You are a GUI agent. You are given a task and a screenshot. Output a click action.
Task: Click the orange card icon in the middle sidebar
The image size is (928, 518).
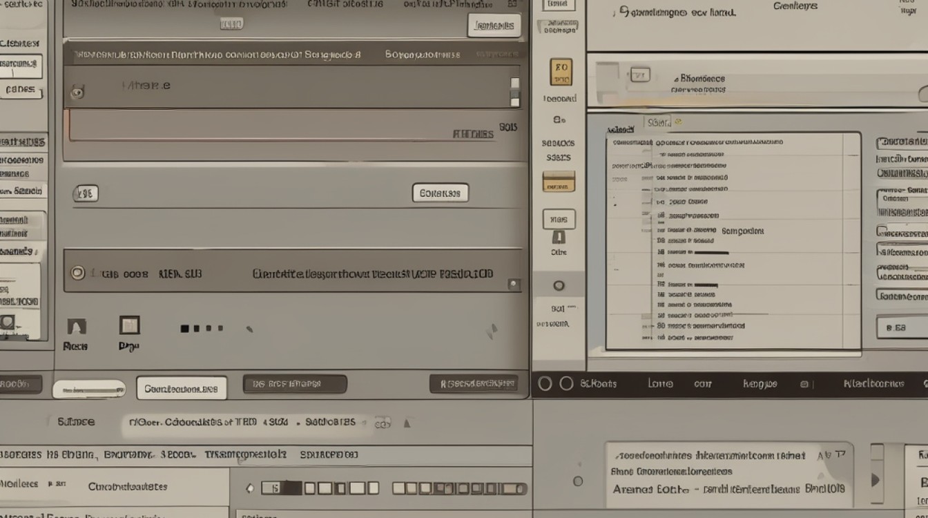pos(559,182)
